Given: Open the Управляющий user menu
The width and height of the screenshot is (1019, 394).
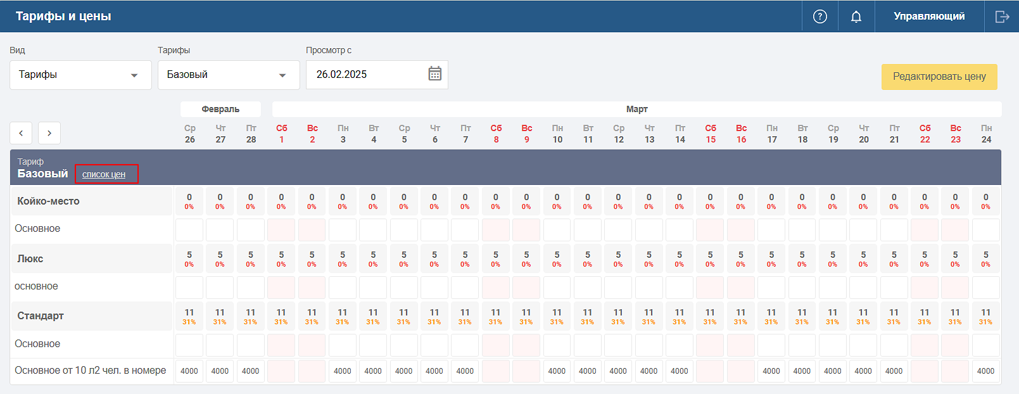Looking at the screenshot, I should [x=929, y=16].
